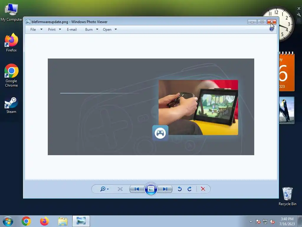The width and height of the screenshot is (302, 227).
Task: Open the network tray icon
Action: pyautogui.click(x=265, y=221)
